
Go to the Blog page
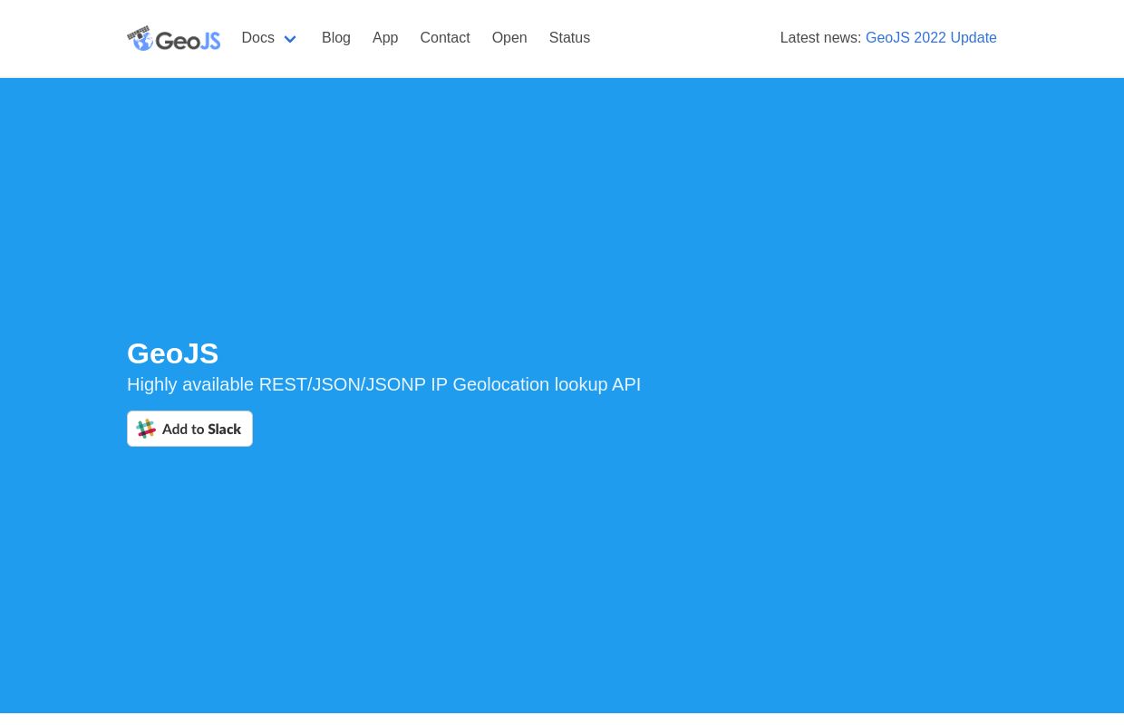point(336,38)
